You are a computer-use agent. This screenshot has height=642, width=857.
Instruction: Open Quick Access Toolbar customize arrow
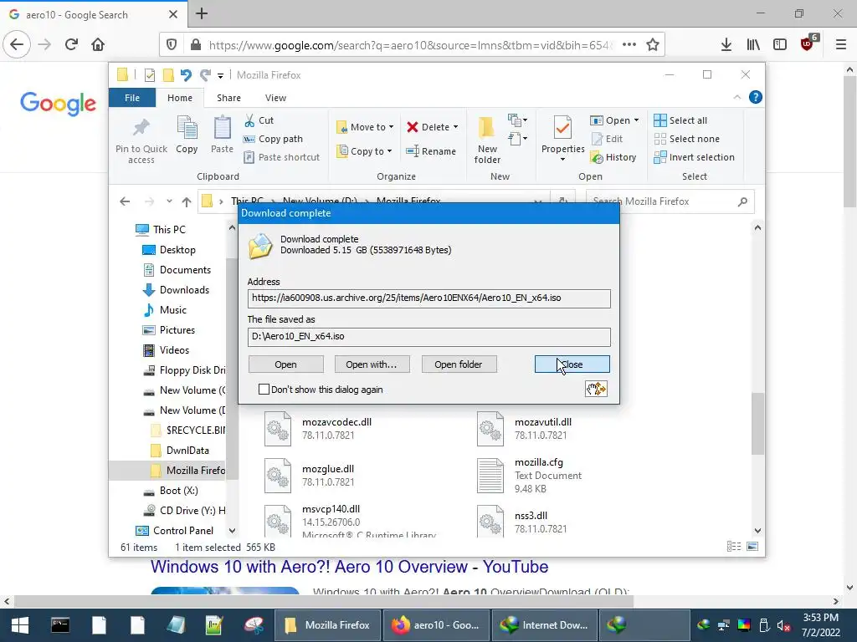click(220, 75)
